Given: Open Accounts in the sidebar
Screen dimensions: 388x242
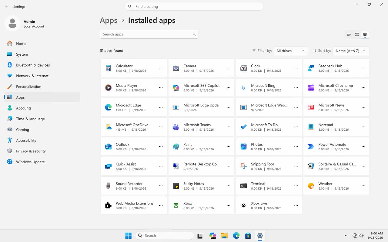Looking at the screenshot, I should tap(42, 108).
